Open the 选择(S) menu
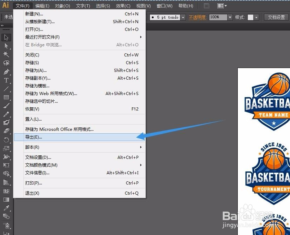Viewport: 290px width, 235px height. (x=103, y=6)
